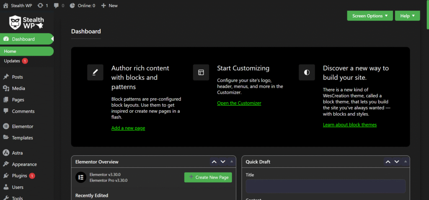Move Elementor Overview widget up
The width and height of the screenshot is (429, 200).
pos(214,162)
